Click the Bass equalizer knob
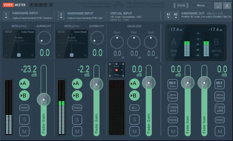The height and width of the screenshot is (141, 233). click(117, 42)
